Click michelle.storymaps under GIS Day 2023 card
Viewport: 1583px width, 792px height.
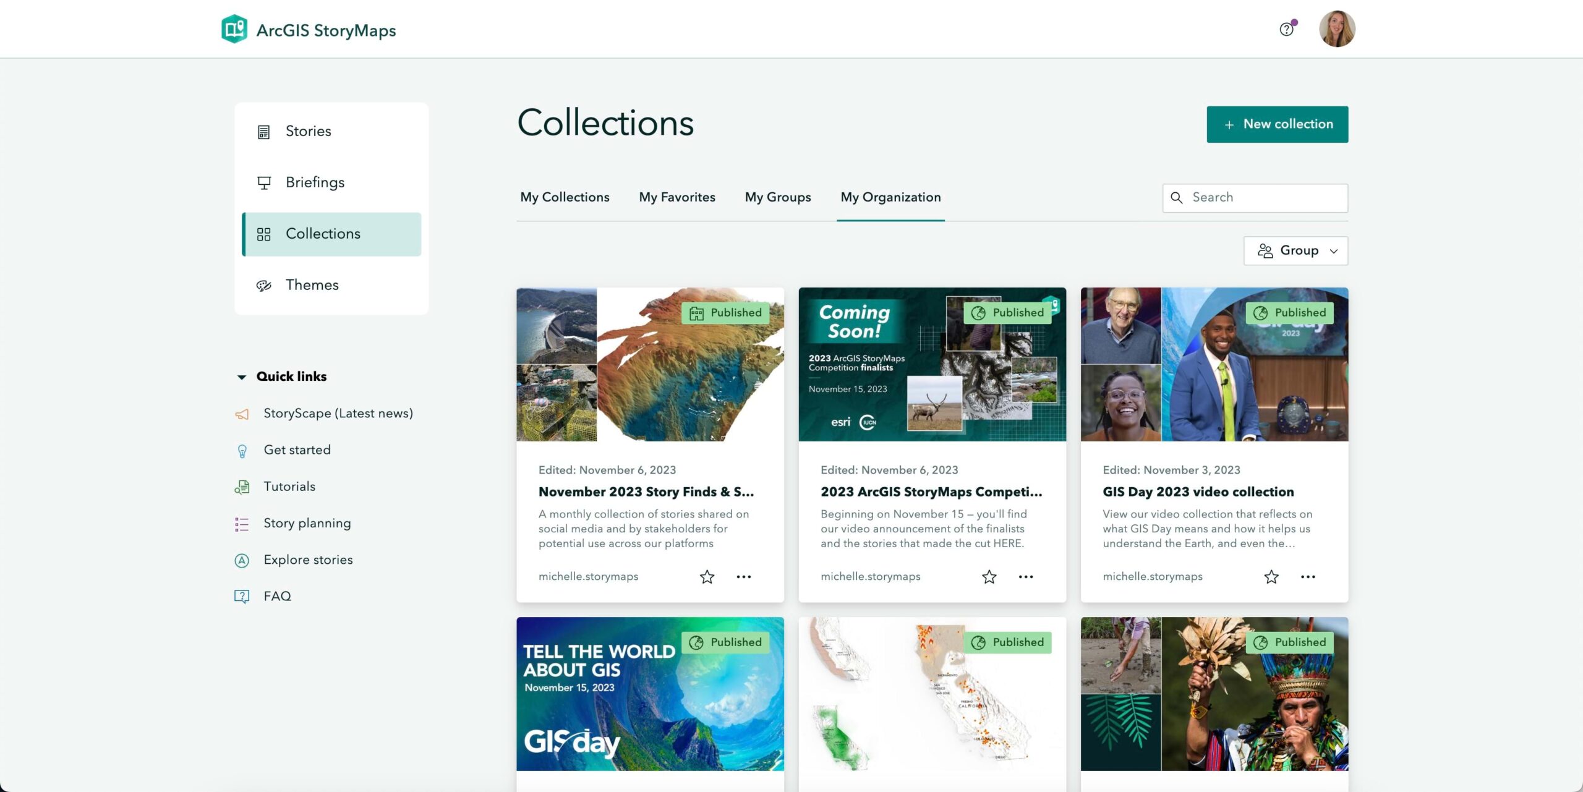[1153, 576]
